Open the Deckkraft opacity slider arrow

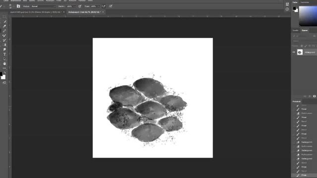pos(74,6)
